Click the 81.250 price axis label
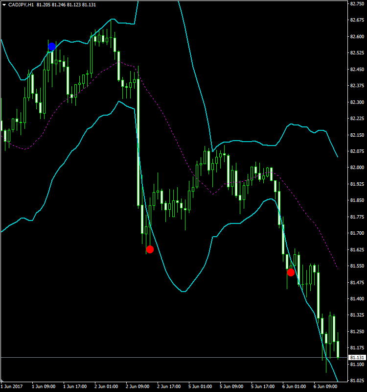The image size is (367, 392). click(357, 331)
